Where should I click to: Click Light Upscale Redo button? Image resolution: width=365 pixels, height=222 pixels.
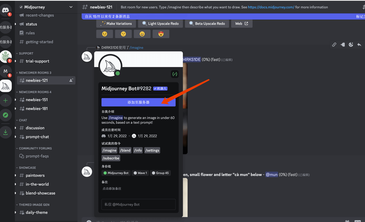tap(160, 23)
